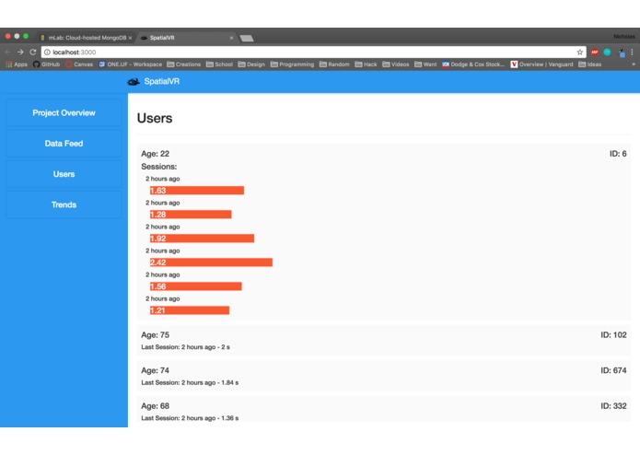
Task: Click the ID: 102 label
Action: point(613,335)
